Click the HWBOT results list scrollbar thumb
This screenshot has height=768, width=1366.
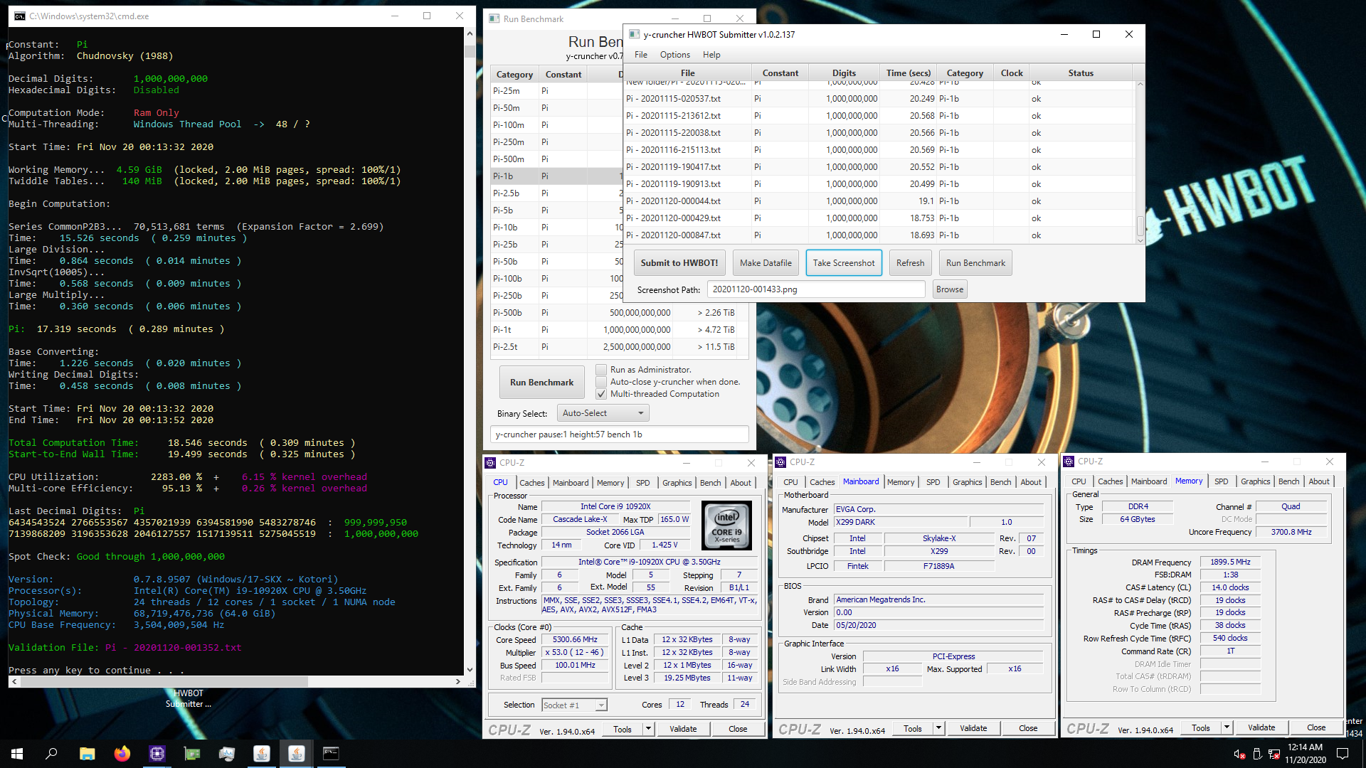1140,225
